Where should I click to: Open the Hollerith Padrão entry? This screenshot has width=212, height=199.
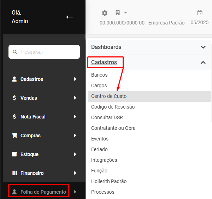pos(109,181)
